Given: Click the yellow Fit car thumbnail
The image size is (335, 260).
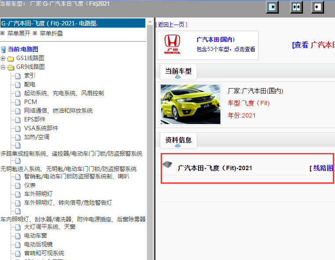Looking at the screenshot, I should tap(191, 104).
